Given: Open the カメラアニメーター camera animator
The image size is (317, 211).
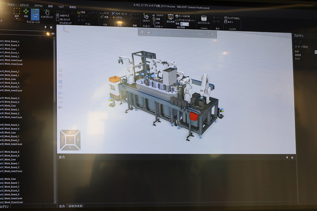Looking at the screenshot, I should (204, 20).
